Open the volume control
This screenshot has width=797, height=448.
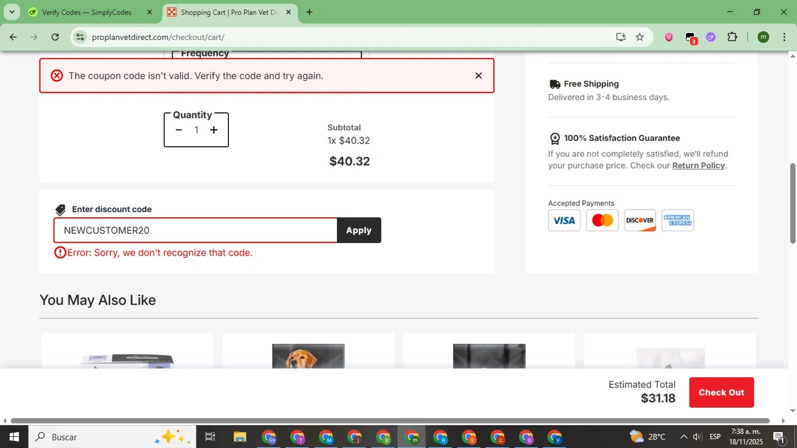pos(698,437)
